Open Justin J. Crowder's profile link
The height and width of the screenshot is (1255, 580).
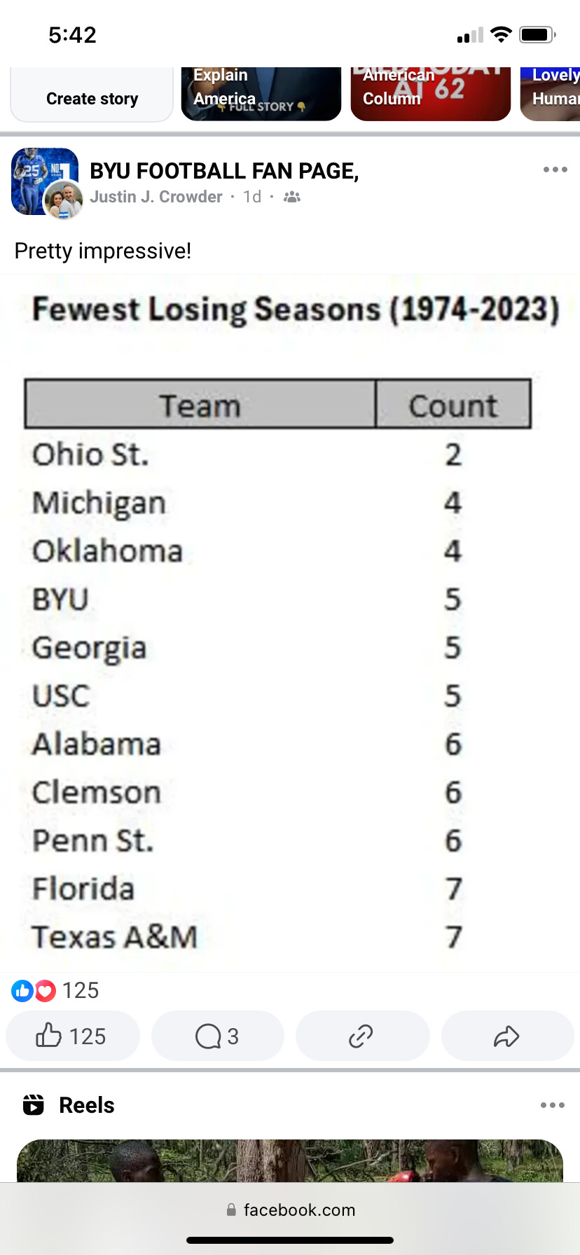coord(156,197)
